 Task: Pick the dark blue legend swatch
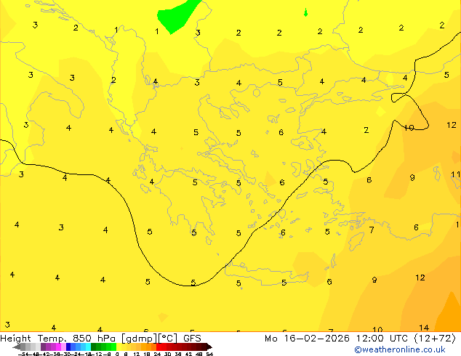(x=68, y=347)
